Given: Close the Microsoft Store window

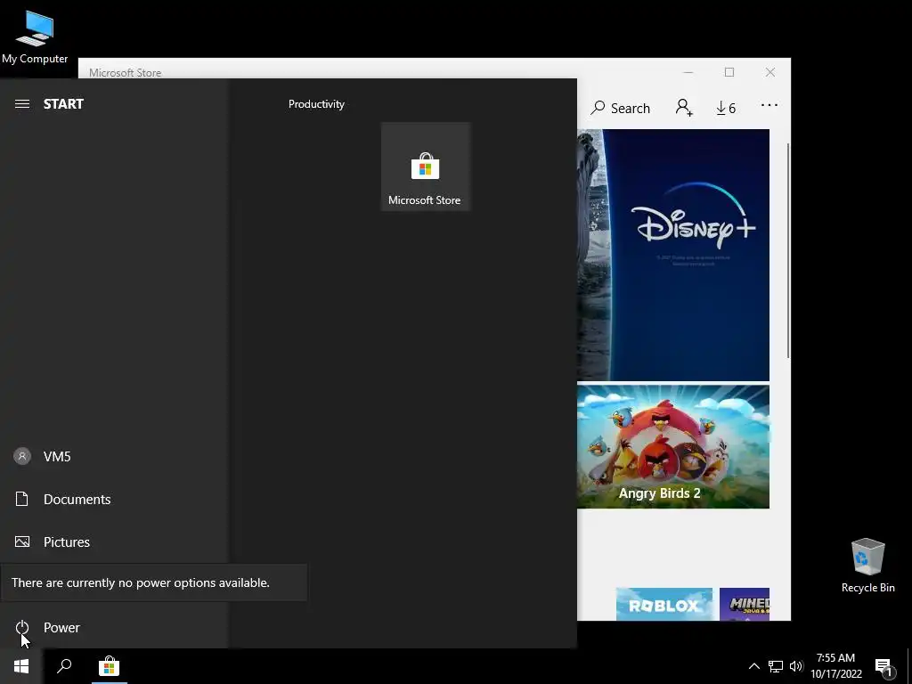Looking at the screenshot, I should click(770, 72).
